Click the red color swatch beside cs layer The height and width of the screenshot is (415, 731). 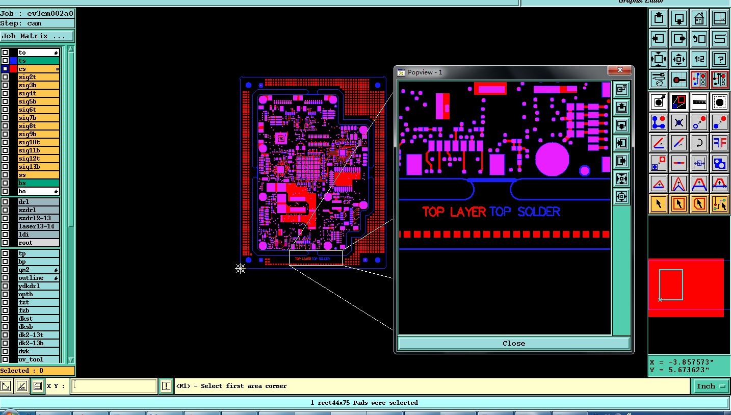(x=13, y=69)
